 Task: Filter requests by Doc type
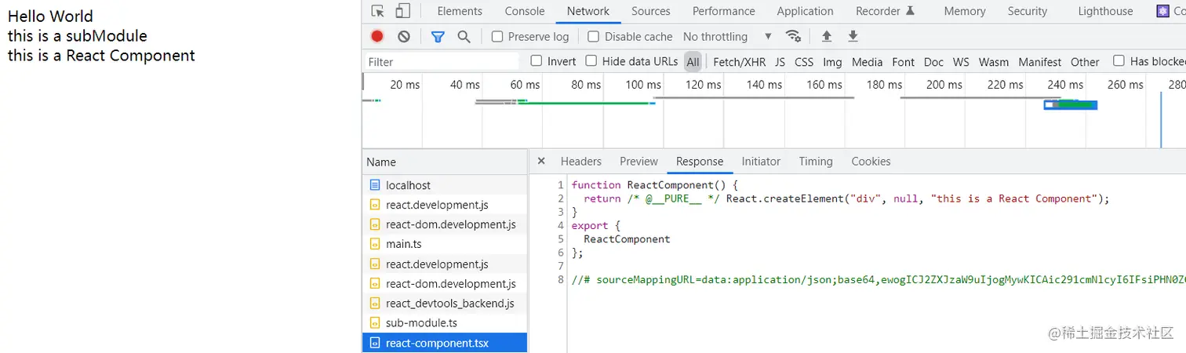point(933,62)
